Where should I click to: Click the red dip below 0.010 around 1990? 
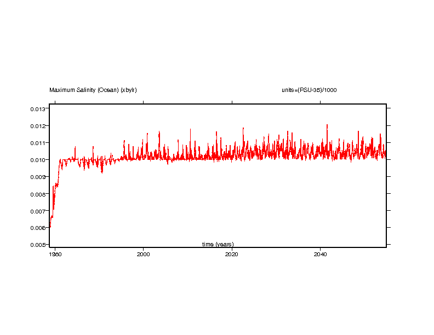[x=102, y=172]
